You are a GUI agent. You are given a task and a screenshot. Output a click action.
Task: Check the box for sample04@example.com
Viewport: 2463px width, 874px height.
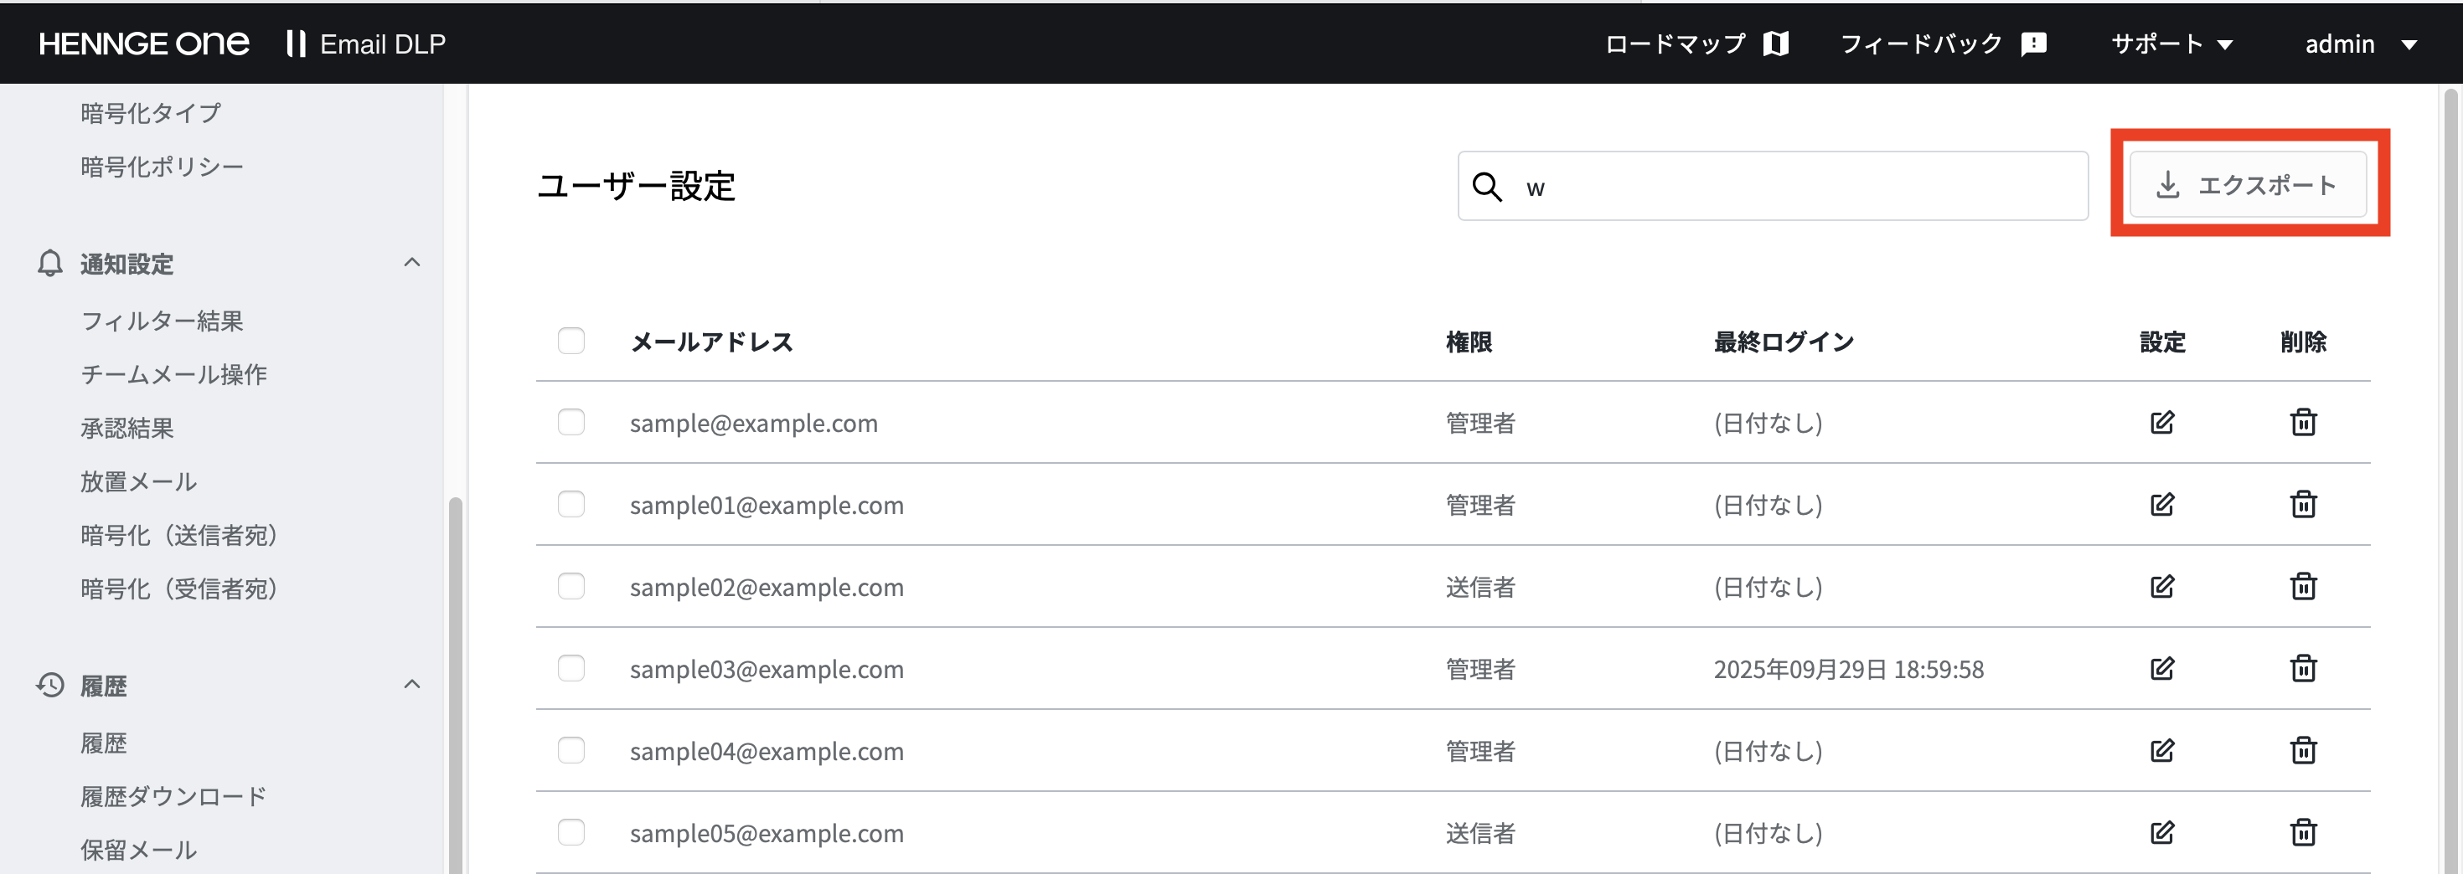click(x=571, y=751)
